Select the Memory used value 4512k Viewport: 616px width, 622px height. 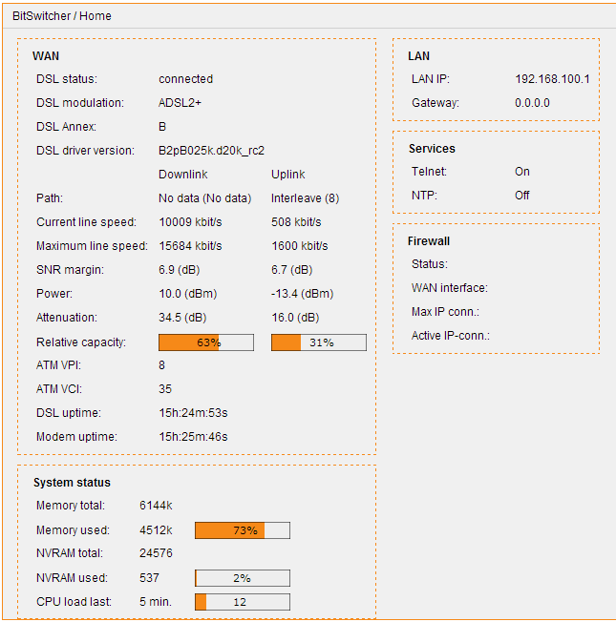156,530
